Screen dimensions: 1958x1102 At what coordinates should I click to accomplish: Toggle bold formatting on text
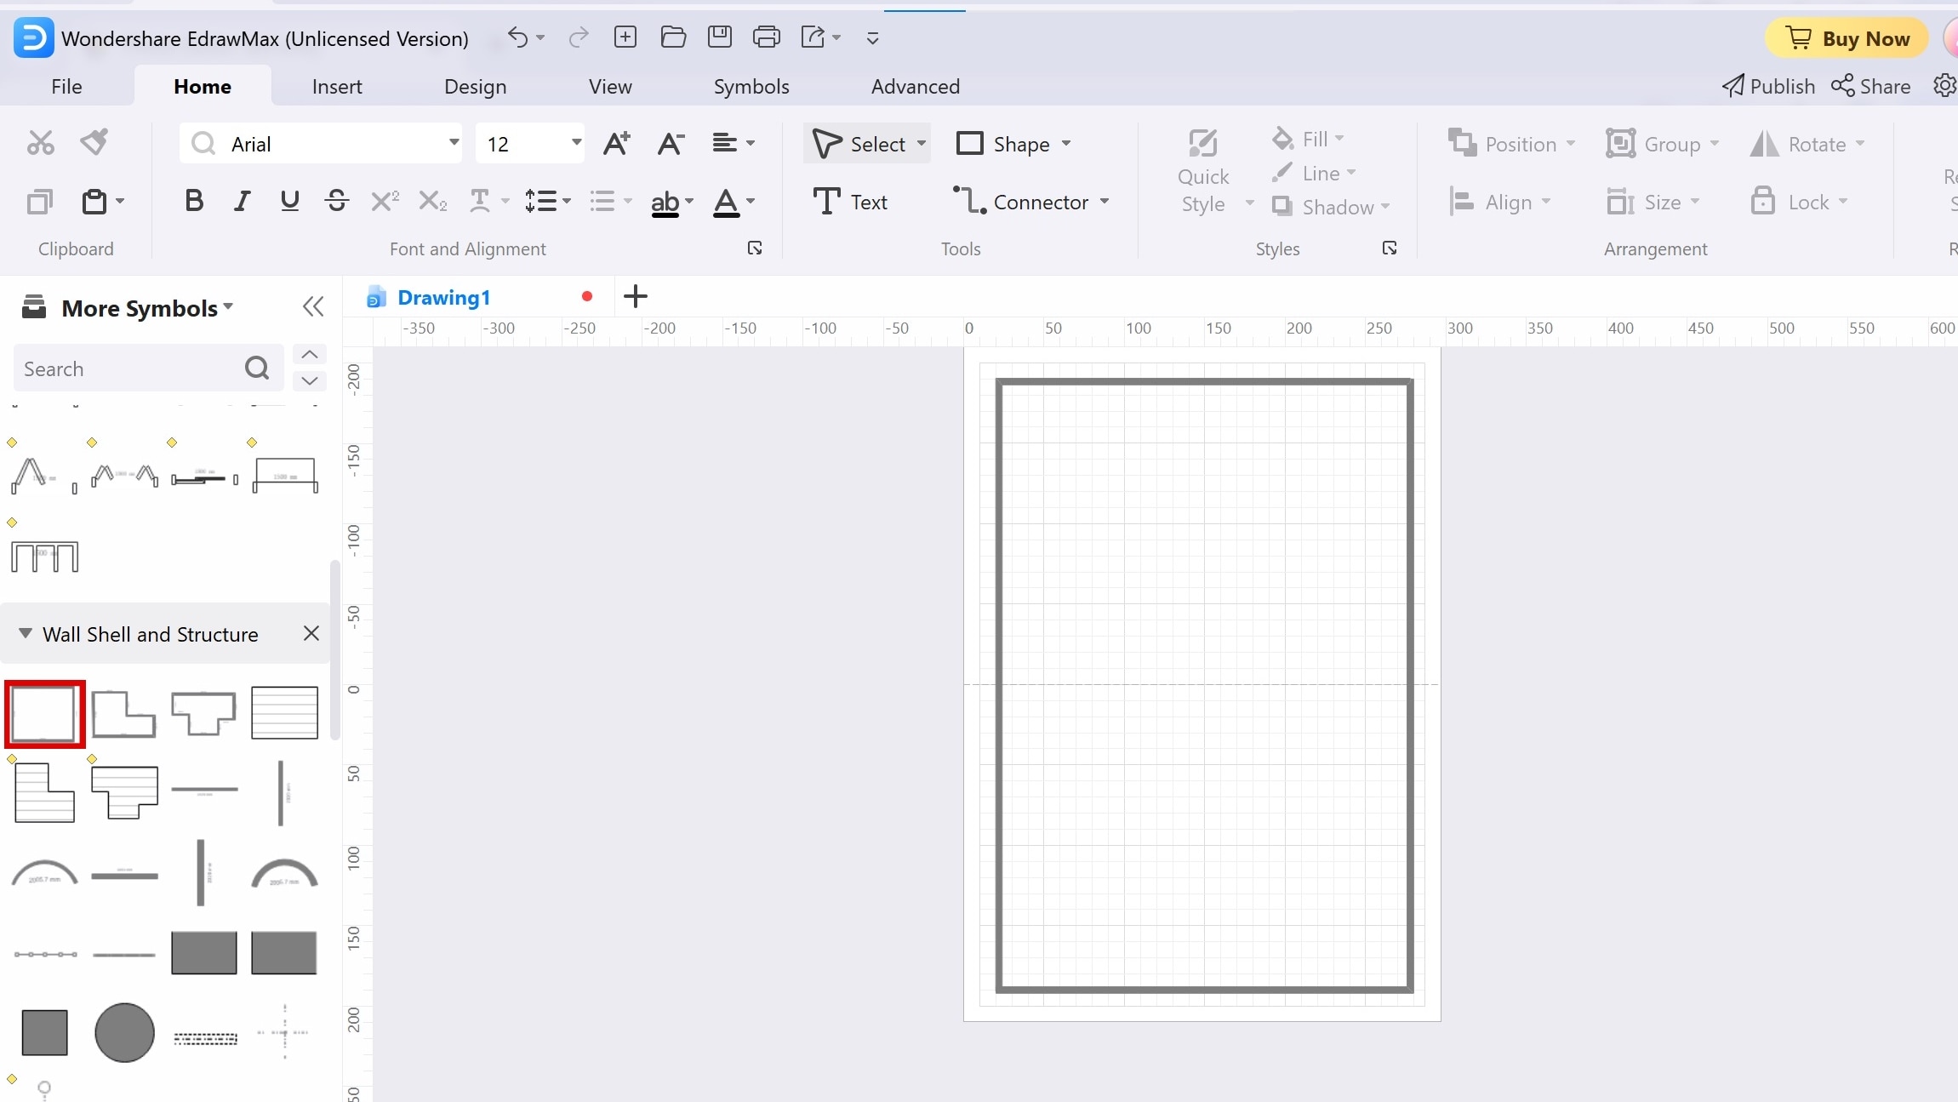point(192,202)
